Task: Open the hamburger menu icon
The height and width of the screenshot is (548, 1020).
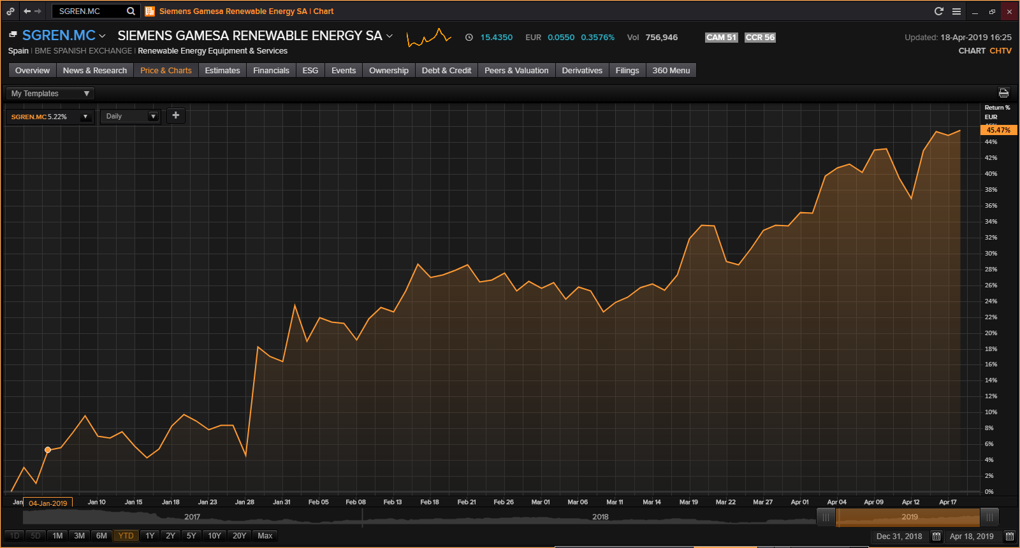Action: click(x=956, y=11)
